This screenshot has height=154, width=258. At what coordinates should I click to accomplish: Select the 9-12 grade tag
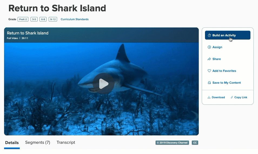click(x=53, y=19)
